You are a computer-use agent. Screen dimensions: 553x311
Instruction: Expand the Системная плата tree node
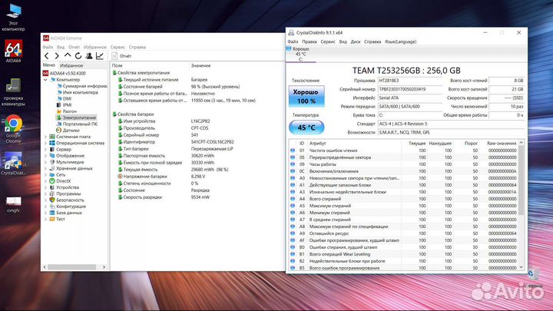(45, 137)
